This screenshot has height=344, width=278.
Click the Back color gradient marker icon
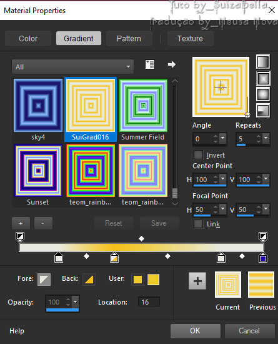[x=89, y=280]
